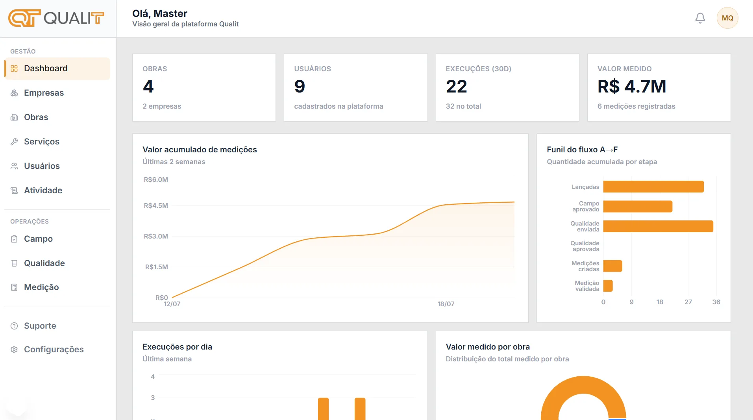Click the Qualidade sidebar icon
The height and width of the screenshot is (420, 753).
(x=14, y=263)
